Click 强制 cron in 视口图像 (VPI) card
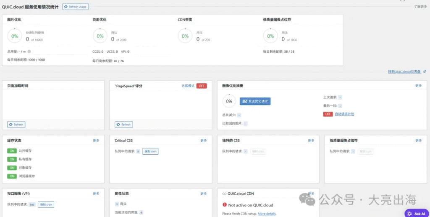Screen dimensions: 430x217 coord(46,204)
